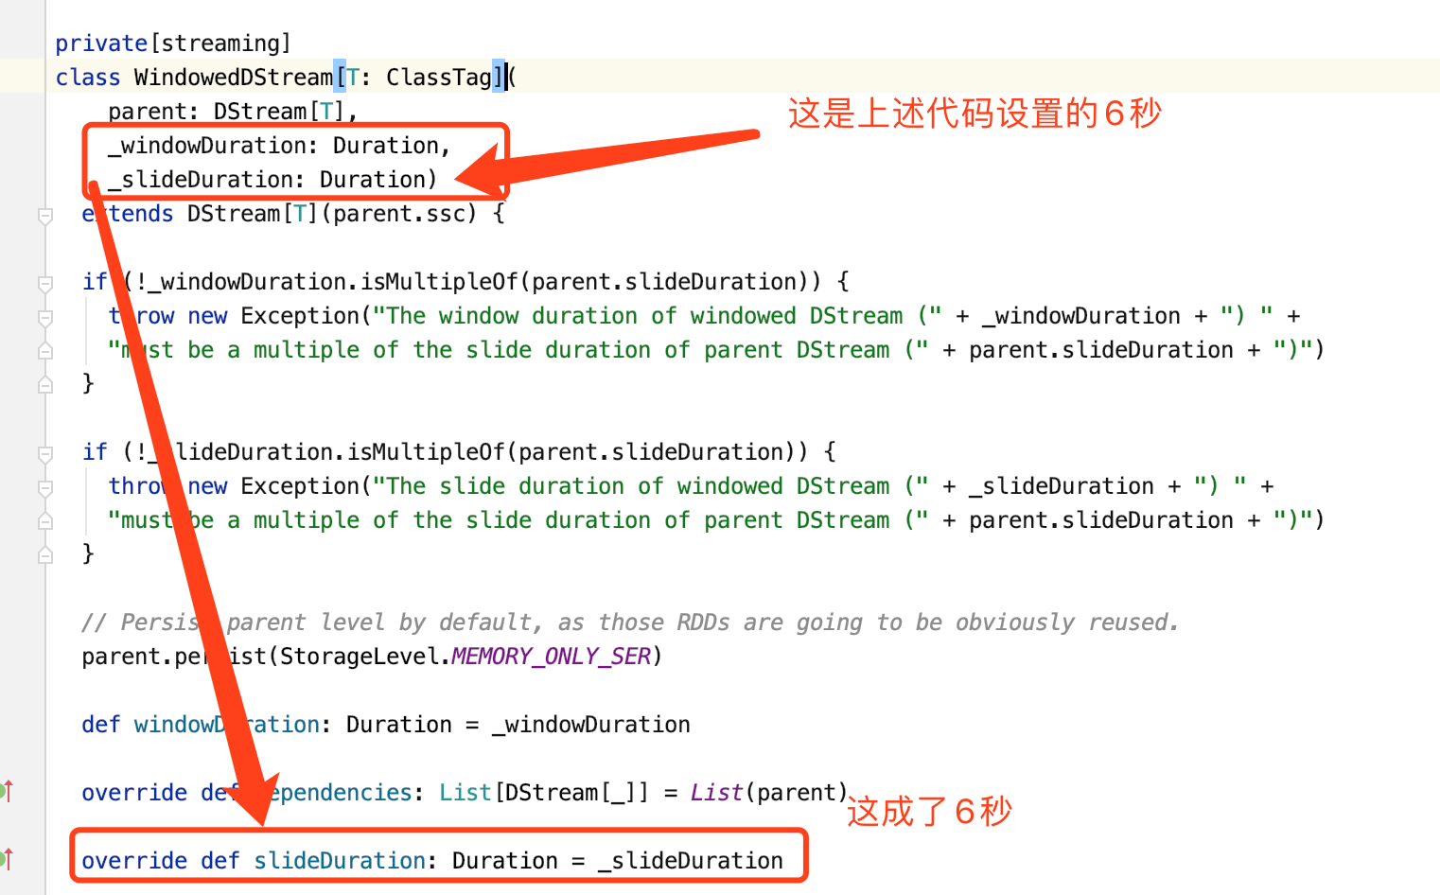Image resolution: width=1440 pixels, height=895 pixels.
Task: Collapse the second if _slideDuration.isMultipleOf block
Action: [44, 453]
